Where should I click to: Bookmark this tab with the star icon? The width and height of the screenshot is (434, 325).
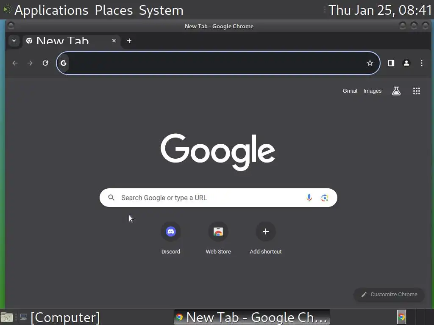tap(370, 63)
